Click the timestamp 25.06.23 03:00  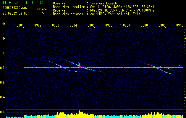tap(15, 14)
